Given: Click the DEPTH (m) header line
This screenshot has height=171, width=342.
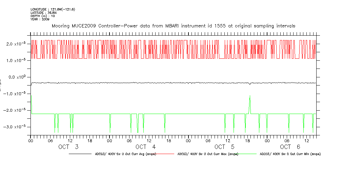Looking at the screenshot, I should coord(43,16).
